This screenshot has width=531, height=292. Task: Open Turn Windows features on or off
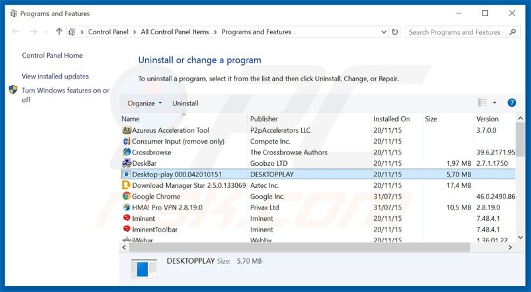click(65, 95)
